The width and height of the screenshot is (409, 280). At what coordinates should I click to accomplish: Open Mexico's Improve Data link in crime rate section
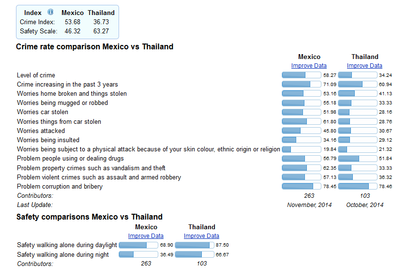pyautogui.click(x=309, y=66)
